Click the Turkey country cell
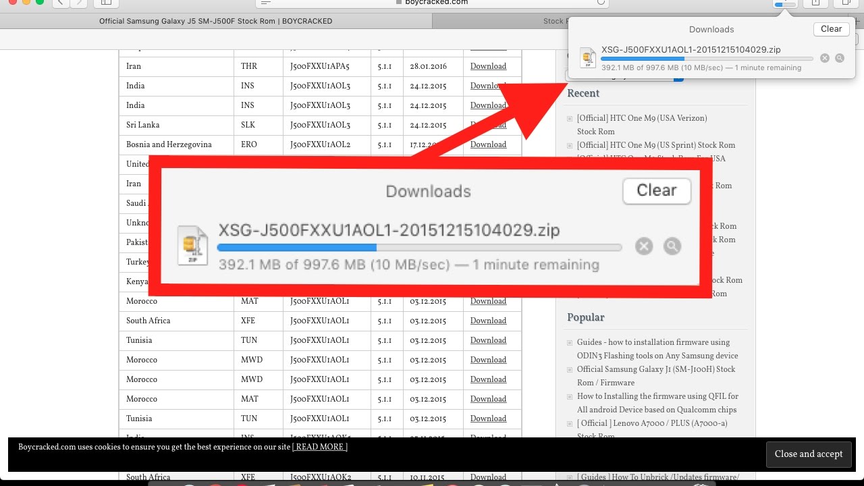864x486 pixels. [138, 262]
